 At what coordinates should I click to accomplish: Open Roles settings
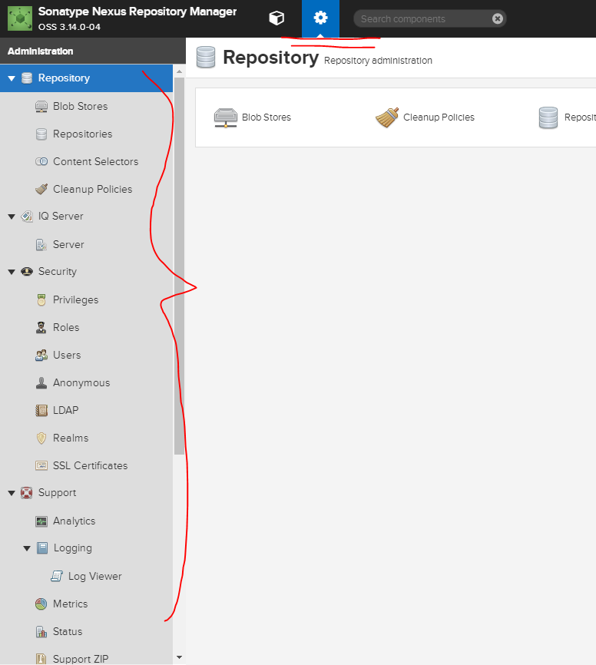66,327
